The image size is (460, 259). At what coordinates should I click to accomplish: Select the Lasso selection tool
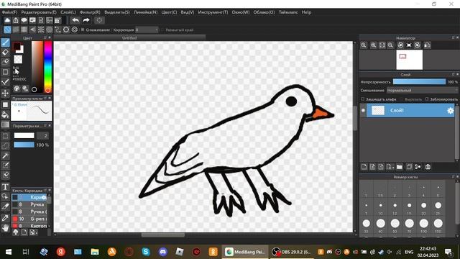(5, 145)
